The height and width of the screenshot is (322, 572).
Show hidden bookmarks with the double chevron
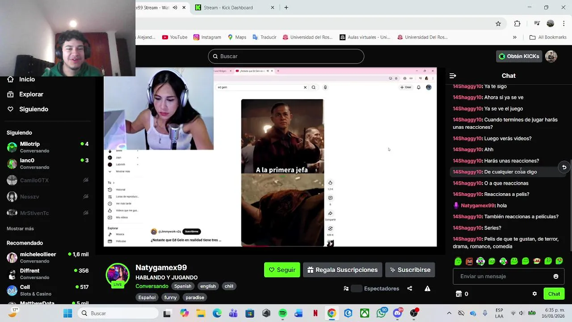(x=514, y=37)
